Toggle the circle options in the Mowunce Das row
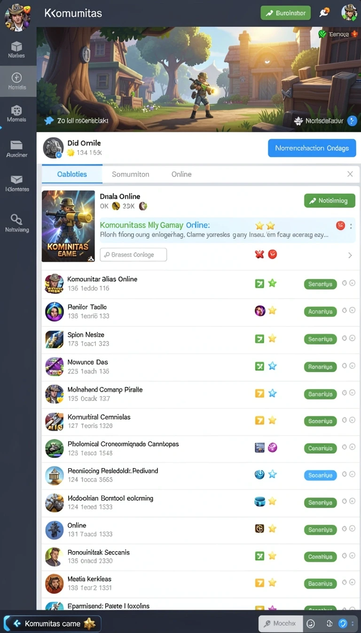This screenshot has width=361, height=633. pos(348,365)
